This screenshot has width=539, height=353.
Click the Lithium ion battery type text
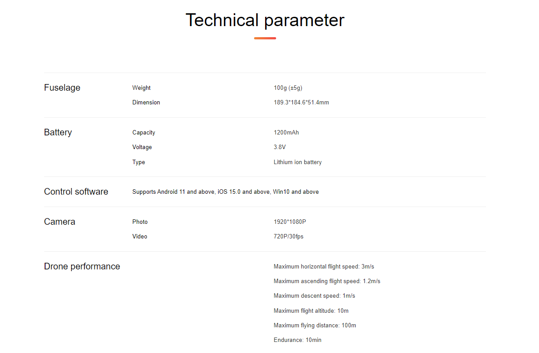click(298, 162)
